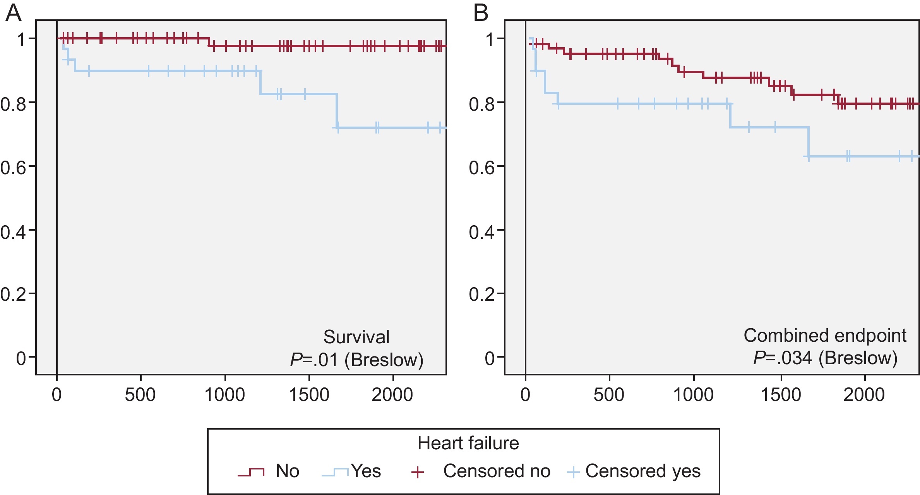Click the 'P=.01 (Breslow)' annotation
Screen dimensions: 920x495
tap(356, 360)
